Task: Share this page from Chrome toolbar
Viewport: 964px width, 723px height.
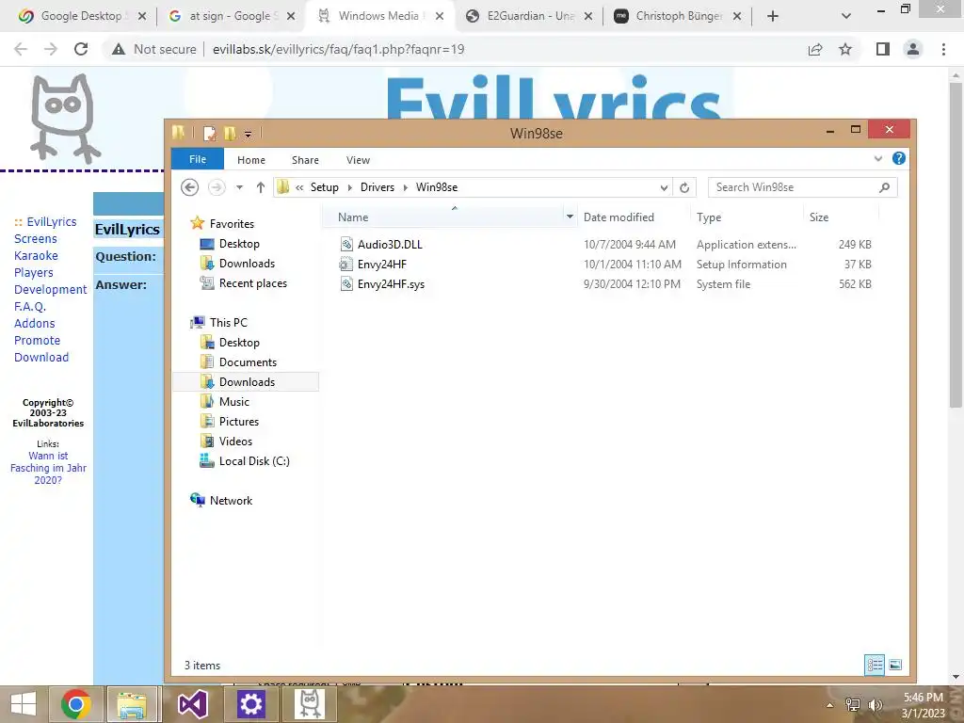Action: pyautogui.click(x=815, y=49)
